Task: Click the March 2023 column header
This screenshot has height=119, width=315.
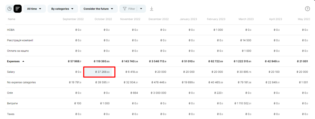Action: 246,19
